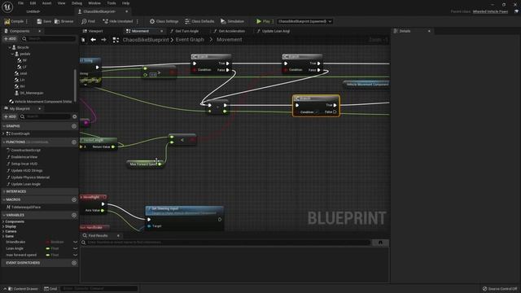Click Boolean type pill of bHandbrake variable
Screen dimensions: 521x293
pos(55,243)
